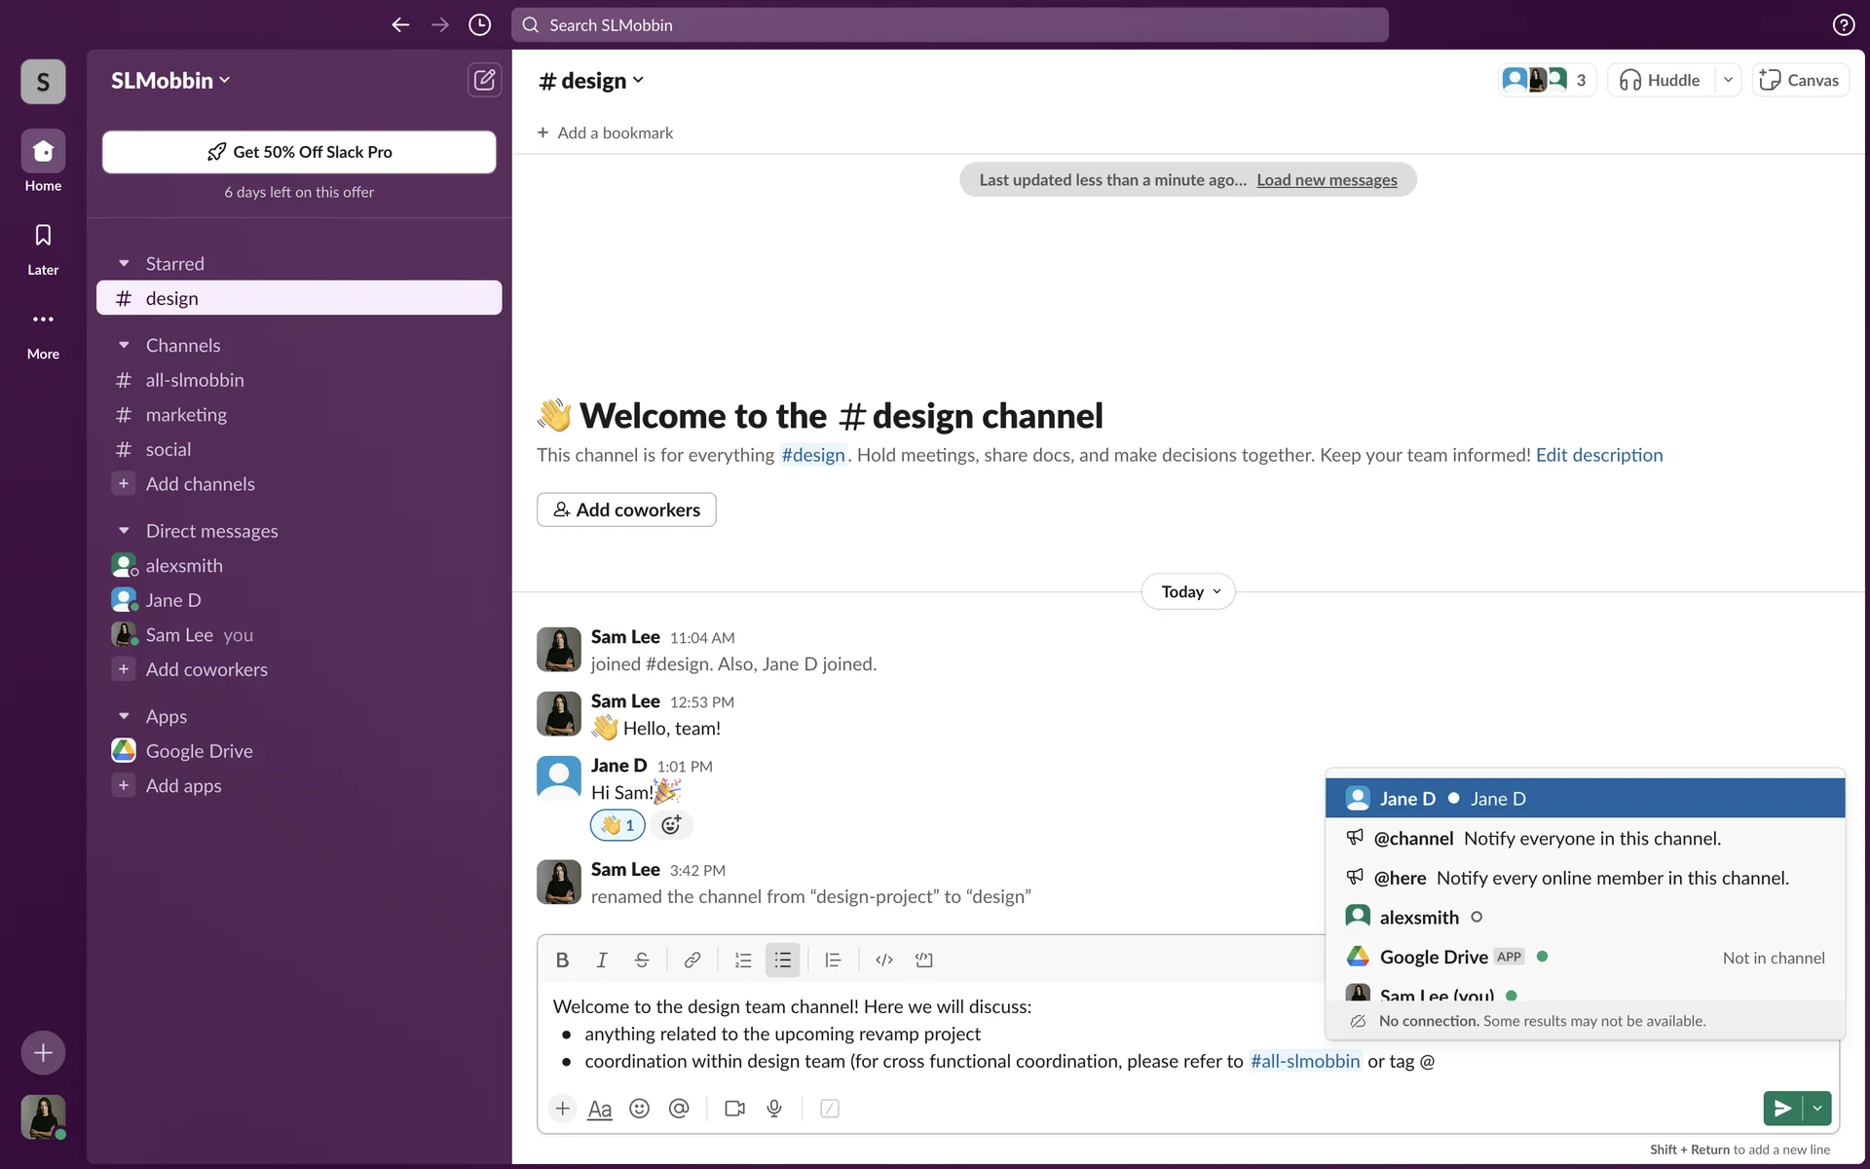Click the Add coworkers button in channel
The image size is (1870, 1169).
[626, 509]
